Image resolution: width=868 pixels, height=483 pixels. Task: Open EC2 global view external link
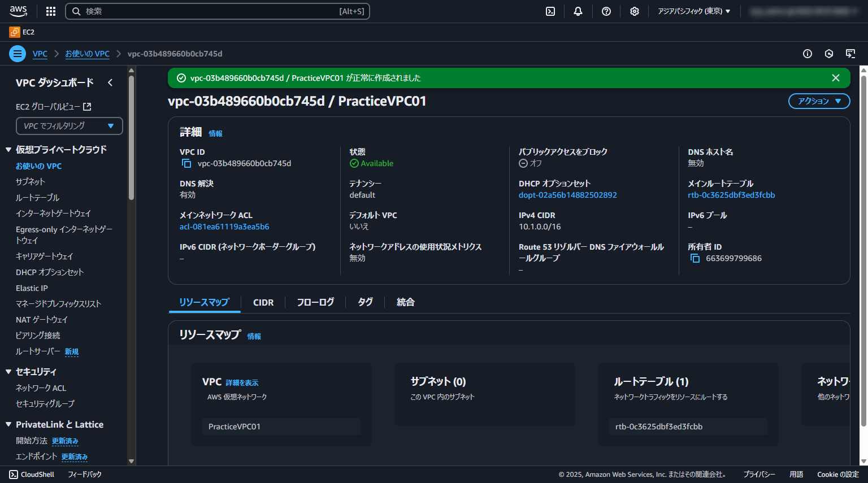[x=53, y=107]
